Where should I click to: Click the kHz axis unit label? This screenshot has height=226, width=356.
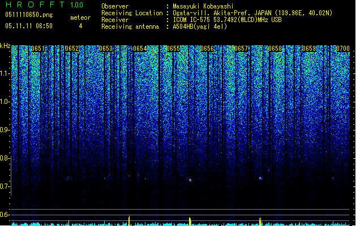coord(5,46)
